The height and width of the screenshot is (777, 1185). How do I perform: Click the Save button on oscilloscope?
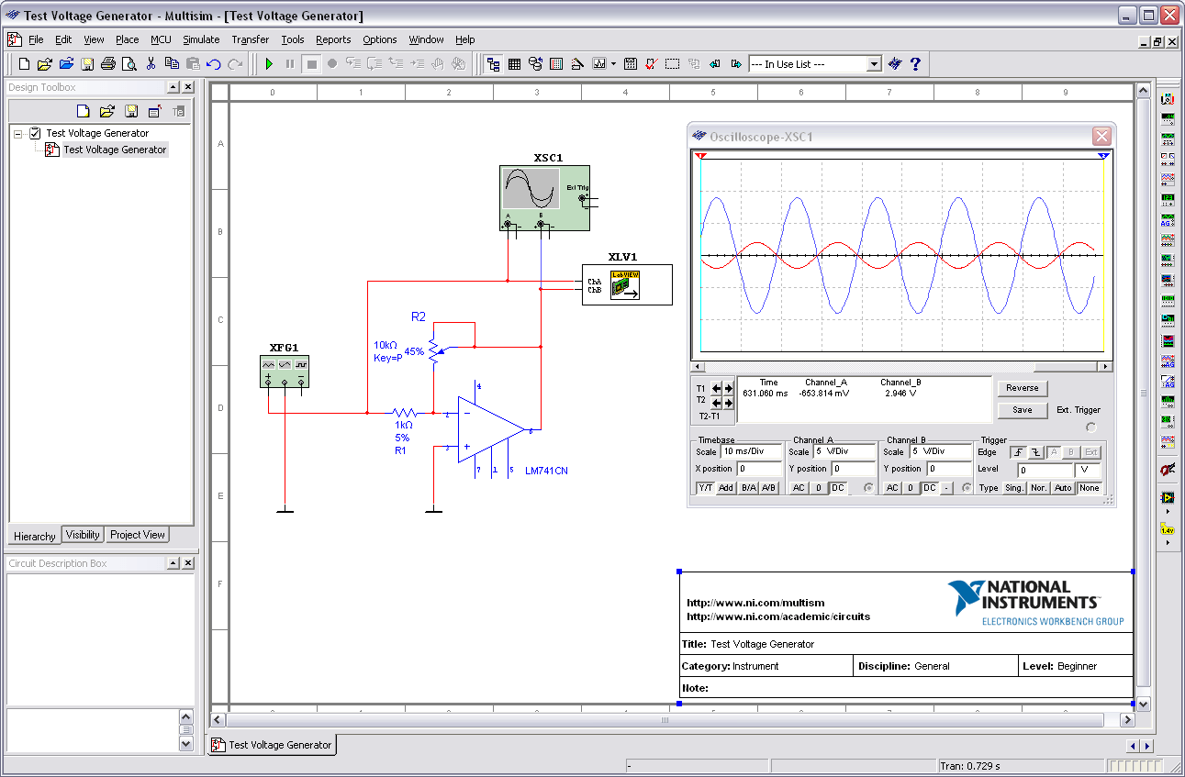pos(1022,410)
